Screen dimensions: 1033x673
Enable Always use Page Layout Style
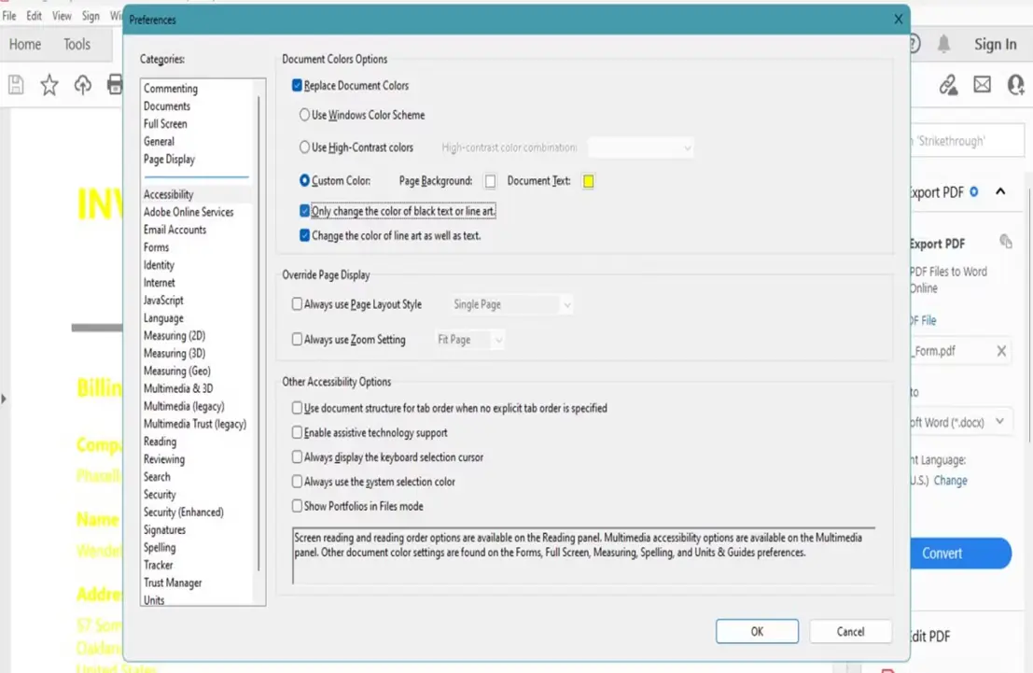(x=297, y=304)
